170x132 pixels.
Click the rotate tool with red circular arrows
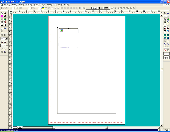point(165,50)
